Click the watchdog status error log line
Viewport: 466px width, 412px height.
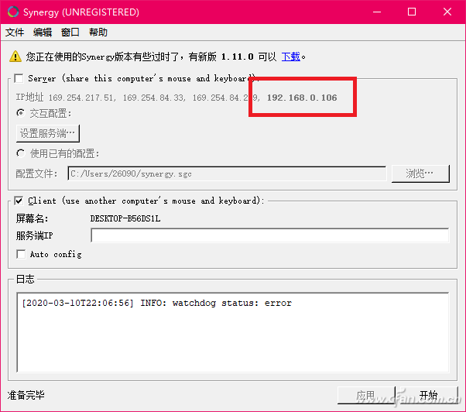click(156, 303)
